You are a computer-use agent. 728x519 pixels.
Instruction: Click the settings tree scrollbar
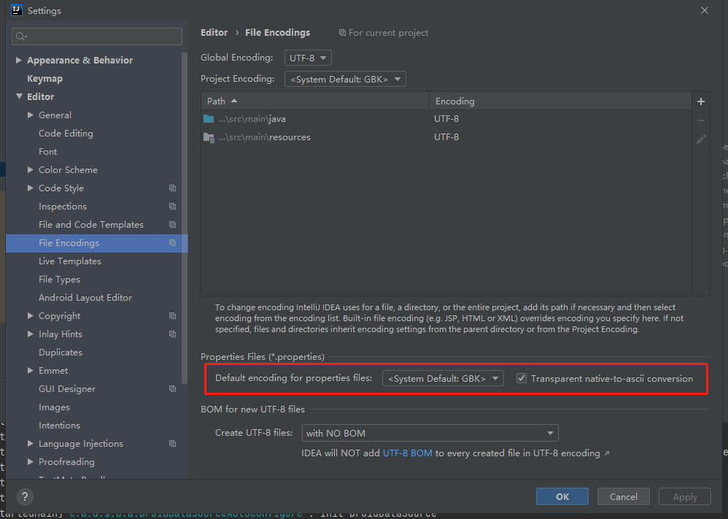pyautogui.click(x=185, y=218)
